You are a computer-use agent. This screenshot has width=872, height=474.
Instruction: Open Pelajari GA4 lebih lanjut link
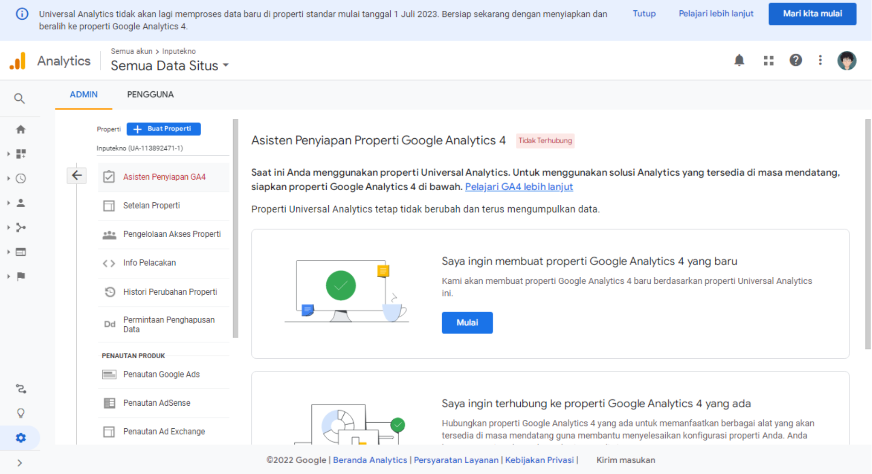(x=519, y=187)
